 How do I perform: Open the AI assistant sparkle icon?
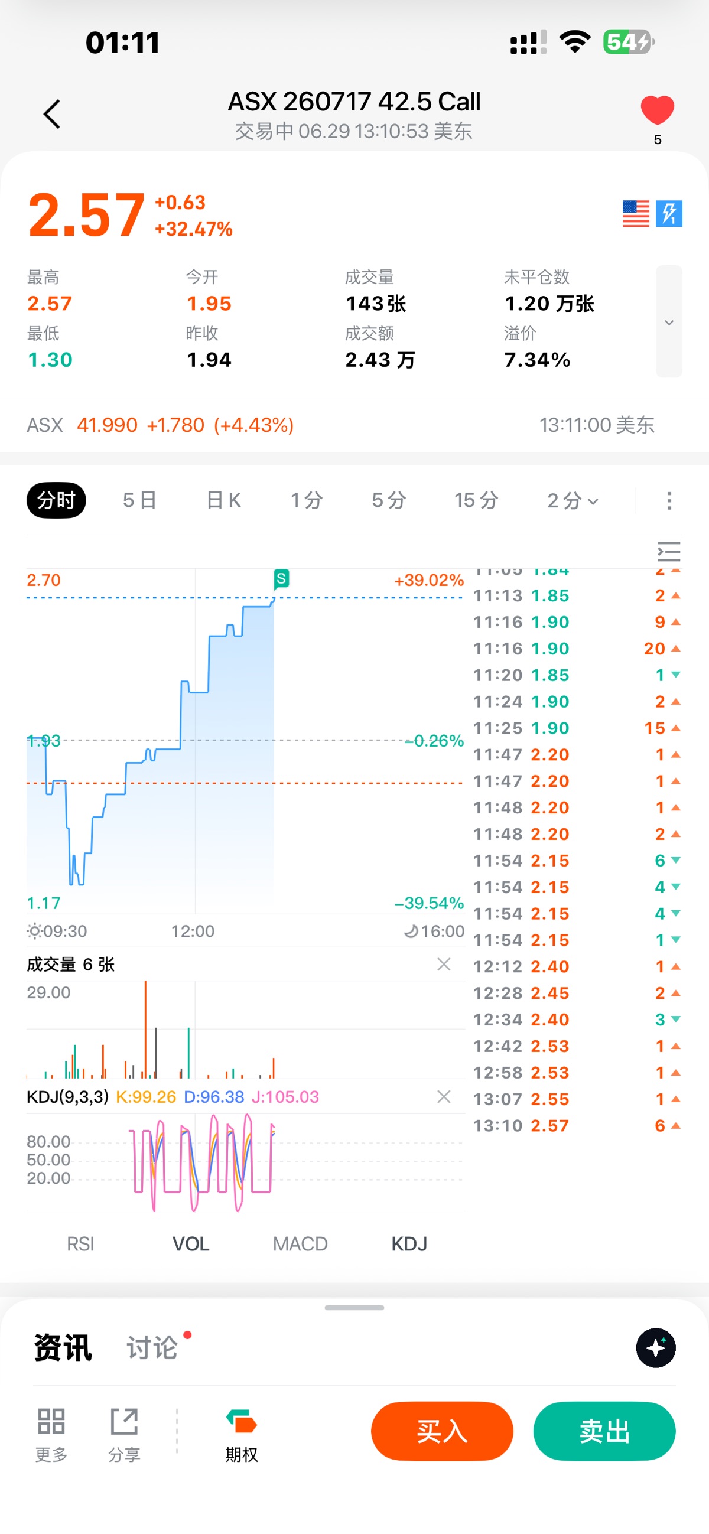pyautogui.click(x=655, y=1347)
